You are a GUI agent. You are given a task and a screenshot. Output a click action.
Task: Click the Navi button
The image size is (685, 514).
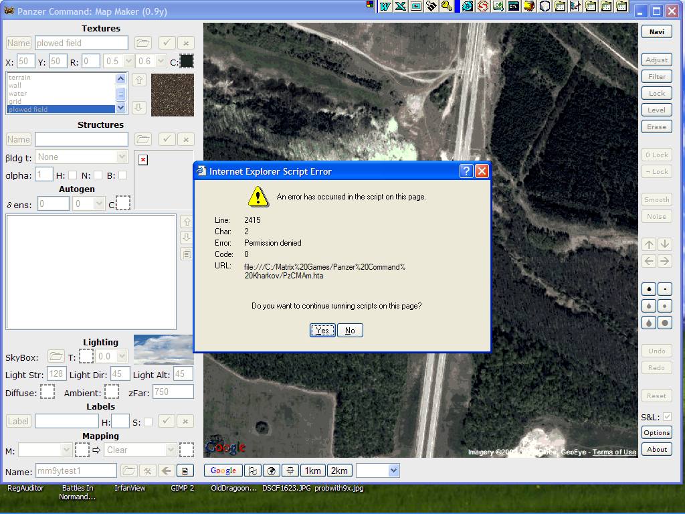tap(657, 31)
